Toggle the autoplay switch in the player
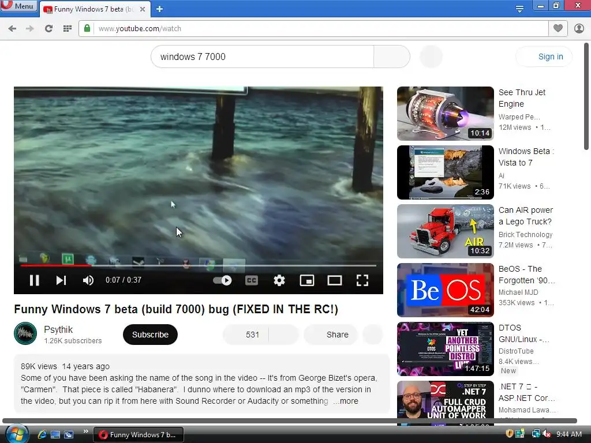Image resolution: width=591 pixels, height=443 pixels. click(222, 280)
